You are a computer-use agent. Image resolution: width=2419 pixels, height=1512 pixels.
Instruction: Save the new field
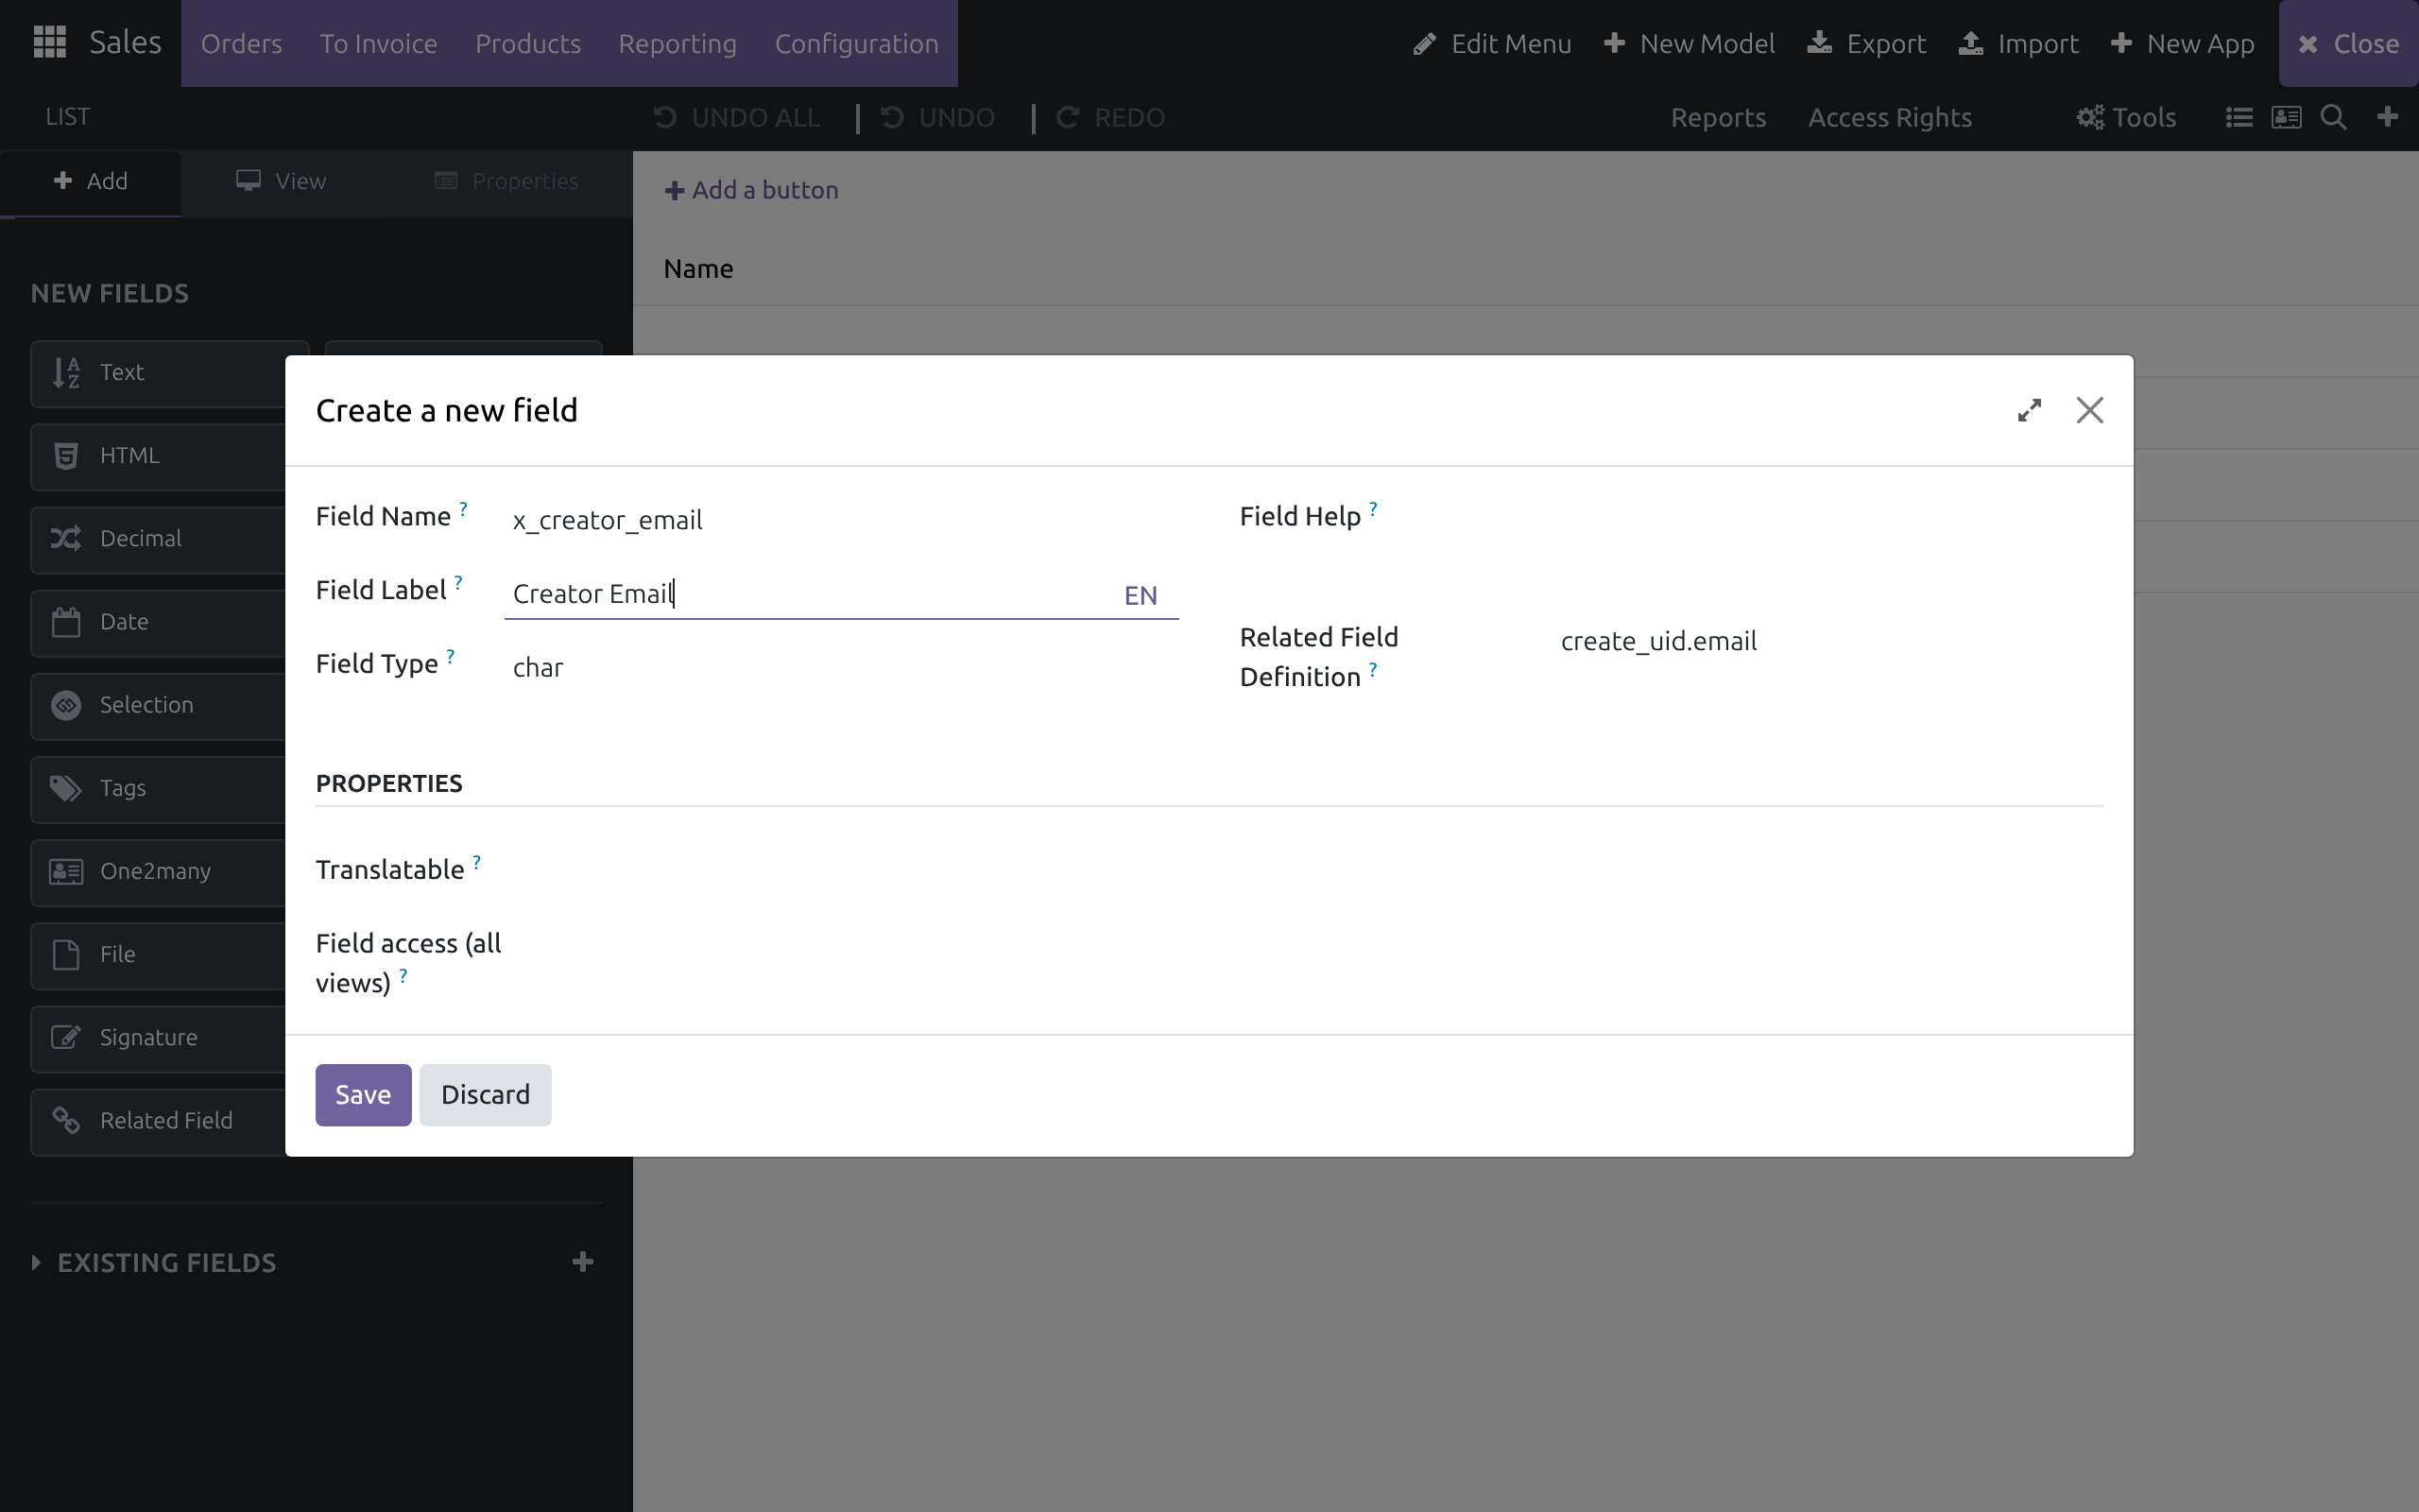[363, 1094]
